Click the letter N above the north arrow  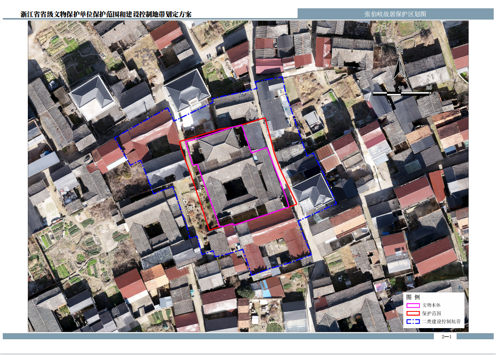pyautogui.click(x=400, y=50)
